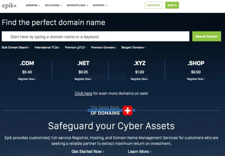The height and width of the screenshot is (156, 225).
Task: Open Premium gTLD link
Action: click(76, 47)
